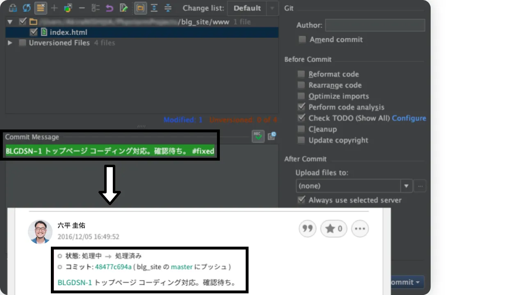
Task: Create a new changelist with the plus icon
Action: click(x=54, y=8)
